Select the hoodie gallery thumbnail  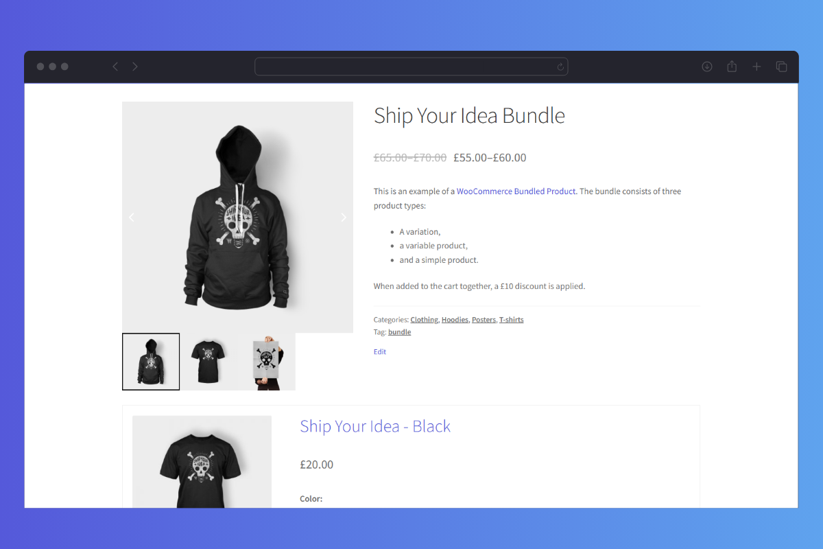151,362
